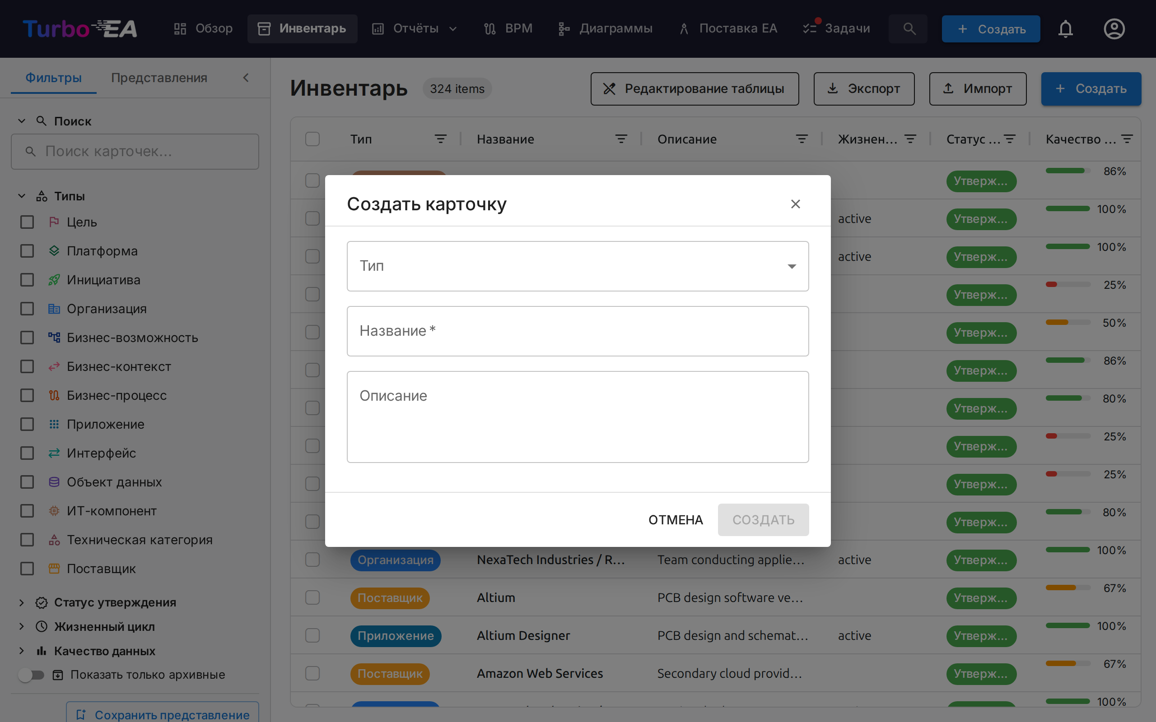Expand the Статус утверждения filter section
1156x722 pixels.
pyautogui.click(x=22, y=602)
